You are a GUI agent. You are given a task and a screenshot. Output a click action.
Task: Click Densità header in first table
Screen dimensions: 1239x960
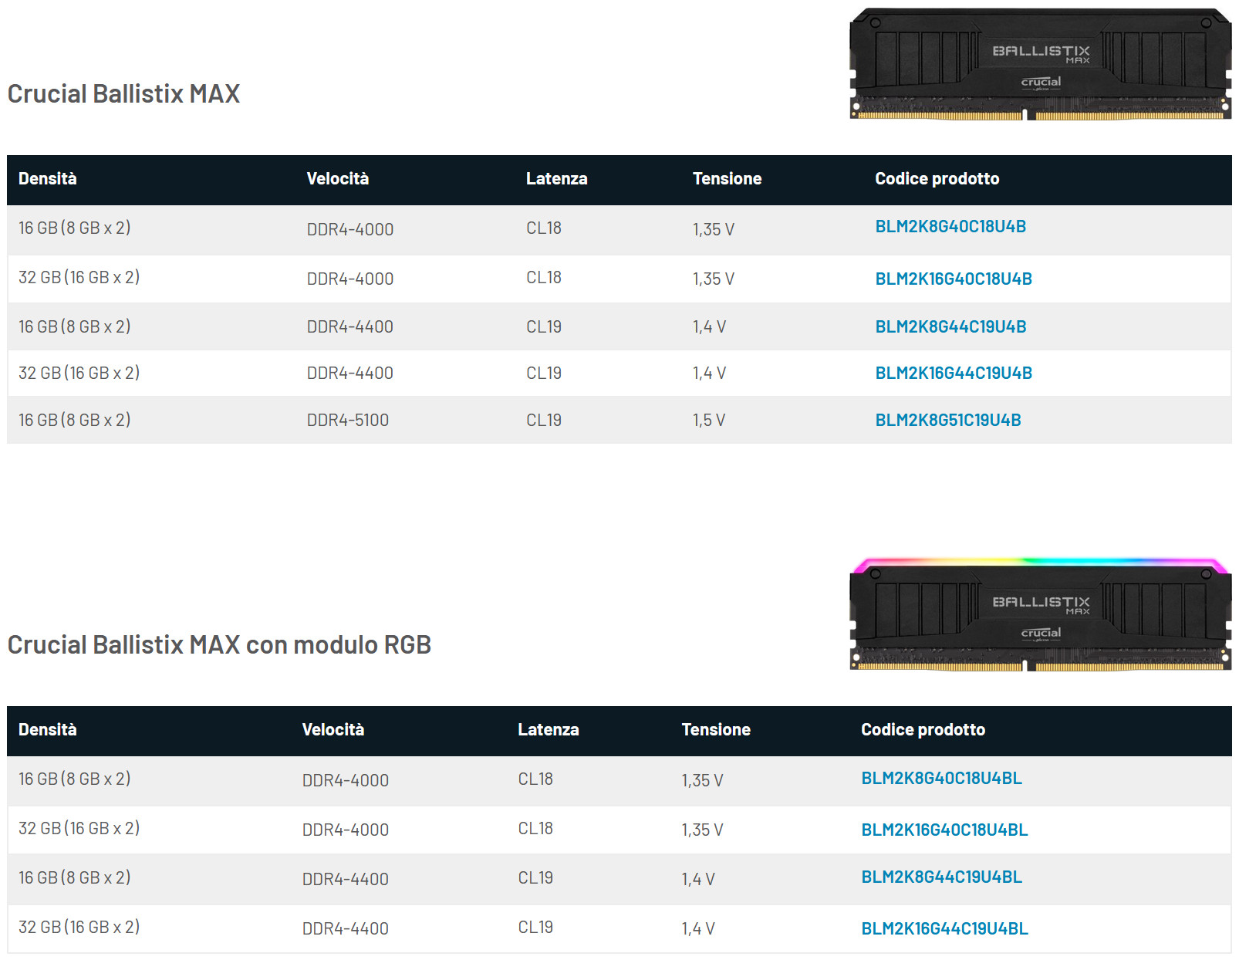tap(48, 179)
